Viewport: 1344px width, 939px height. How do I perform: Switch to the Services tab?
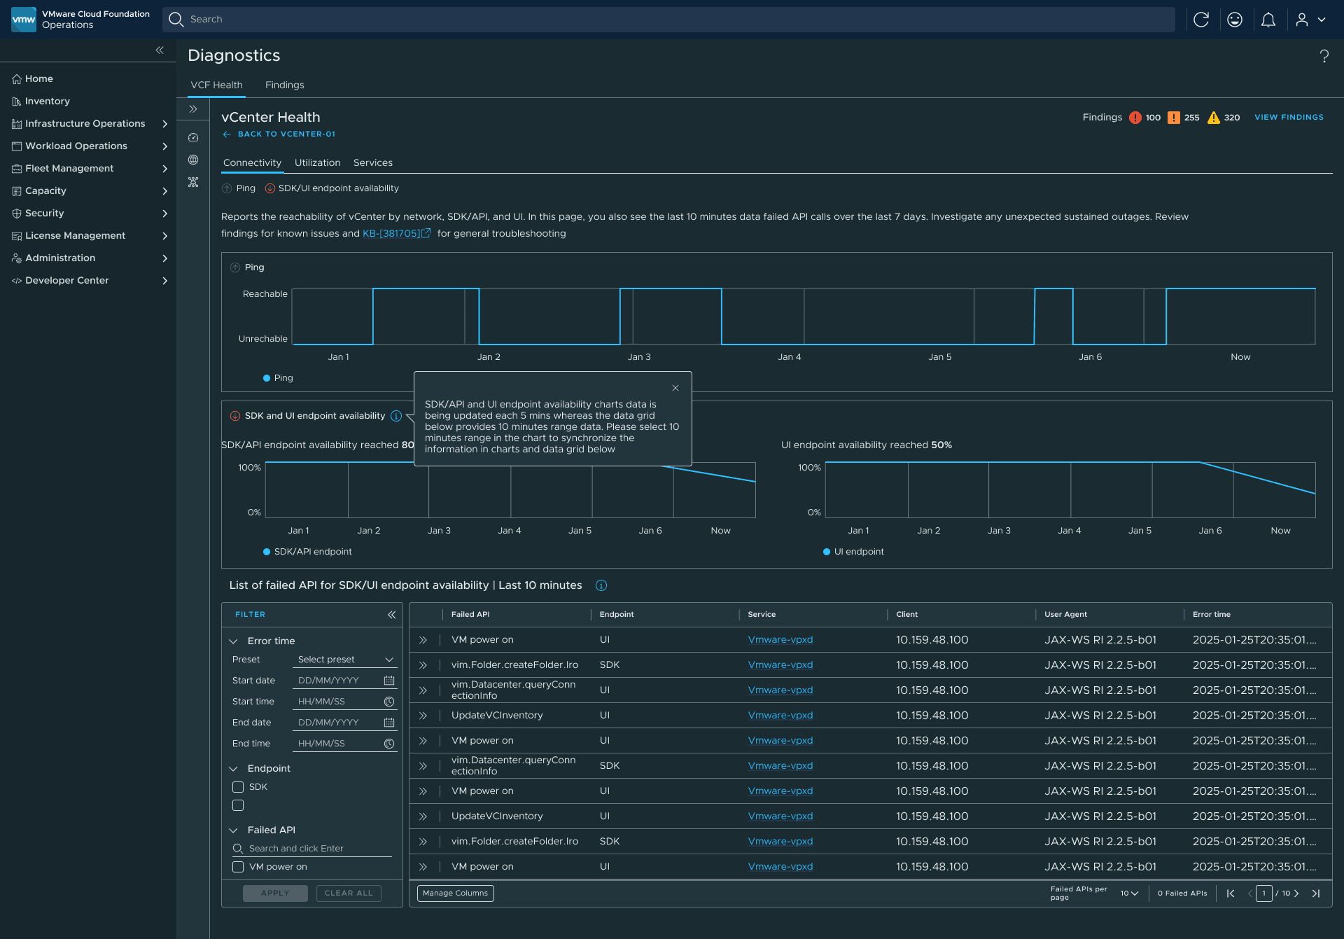pyautogui.click(x=372, y=162)
